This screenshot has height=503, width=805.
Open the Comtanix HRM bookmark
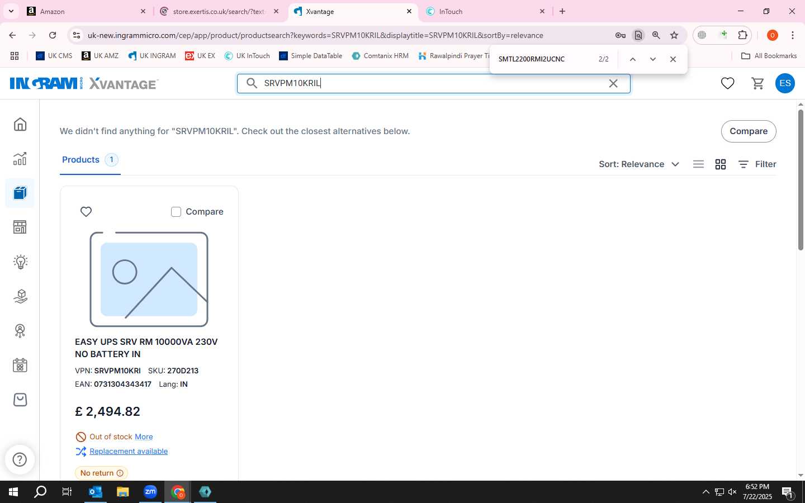coord(380,56)
